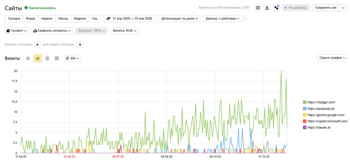Switch to column chart view icon
Image resolution: width=350 pixels, height=166 pixels.
[x=57, y=59]
